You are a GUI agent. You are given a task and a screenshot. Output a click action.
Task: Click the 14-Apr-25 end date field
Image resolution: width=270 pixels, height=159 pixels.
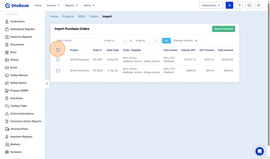click(144, 41)
